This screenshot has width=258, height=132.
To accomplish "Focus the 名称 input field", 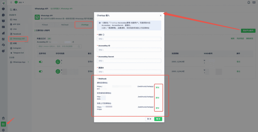I will [129, 39].
